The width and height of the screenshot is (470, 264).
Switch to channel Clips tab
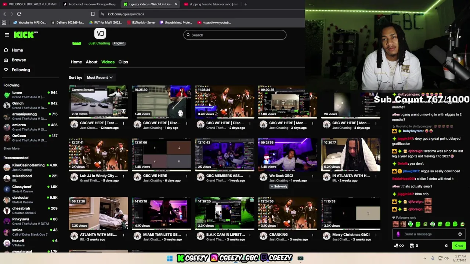123,62
